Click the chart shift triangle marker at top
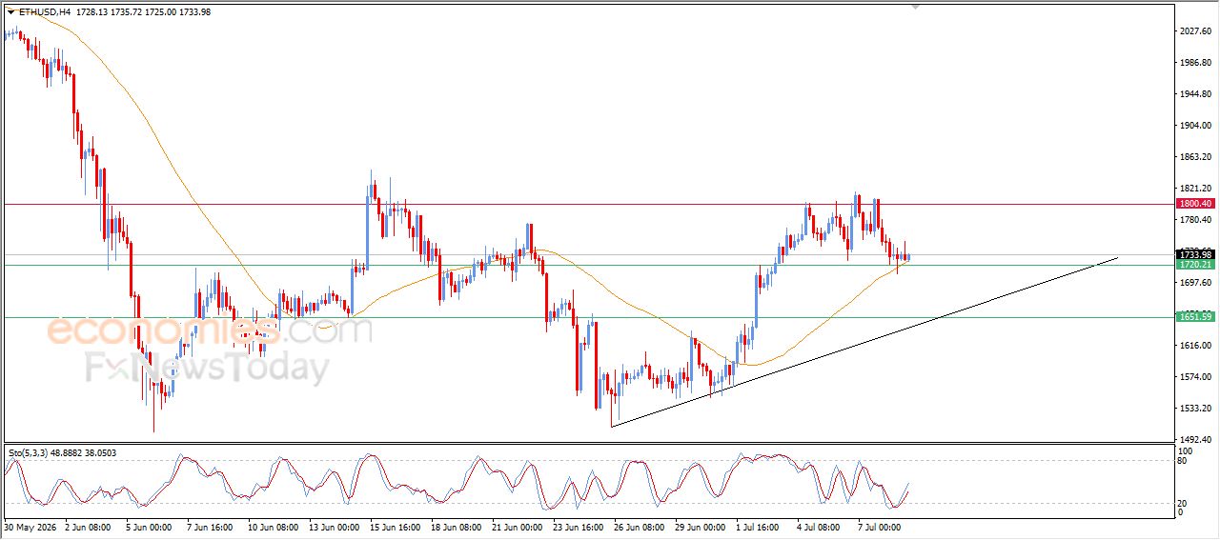The image size is (1220, 540). click(x=916, y=8)
